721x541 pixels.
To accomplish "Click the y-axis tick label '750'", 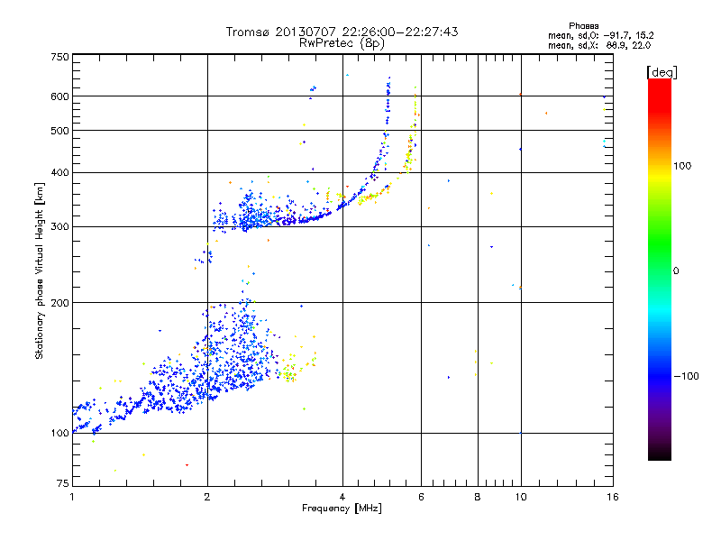I will pos(59,57).
